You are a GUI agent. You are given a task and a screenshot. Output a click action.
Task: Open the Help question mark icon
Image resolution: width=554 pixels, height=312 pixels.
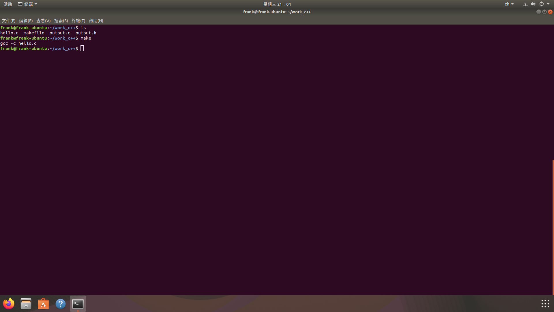61,304
